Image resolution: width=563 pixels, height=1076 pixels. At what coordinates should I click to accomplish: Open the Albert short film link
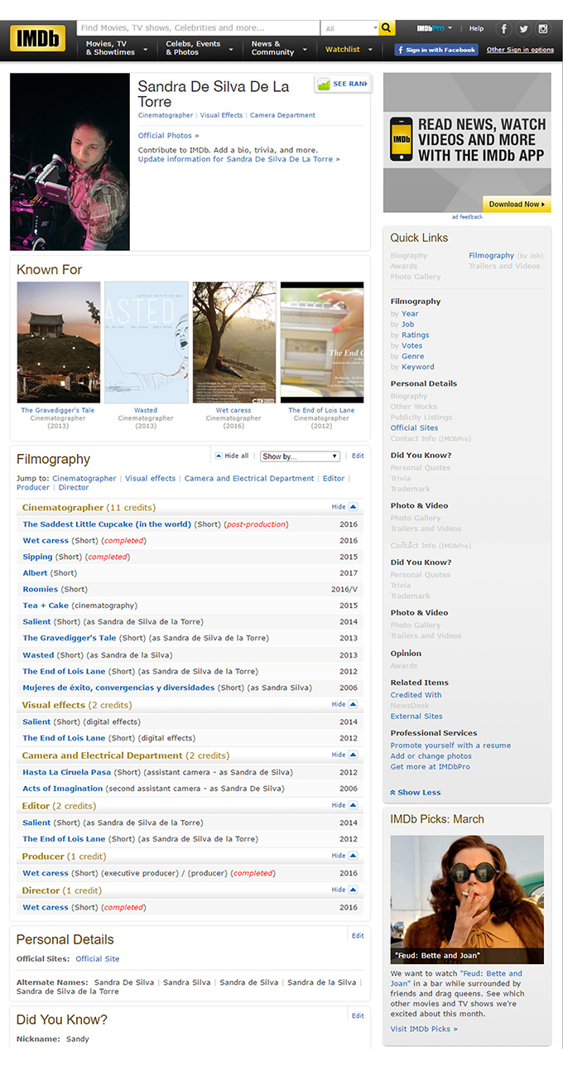coord(35,573)
